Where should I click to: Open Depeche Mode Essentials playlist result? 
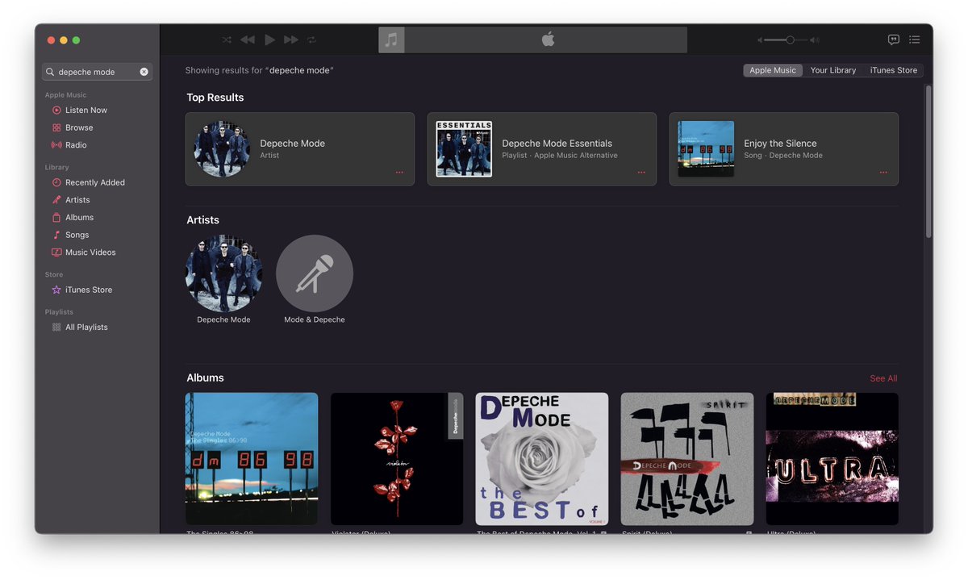[542, 149]
